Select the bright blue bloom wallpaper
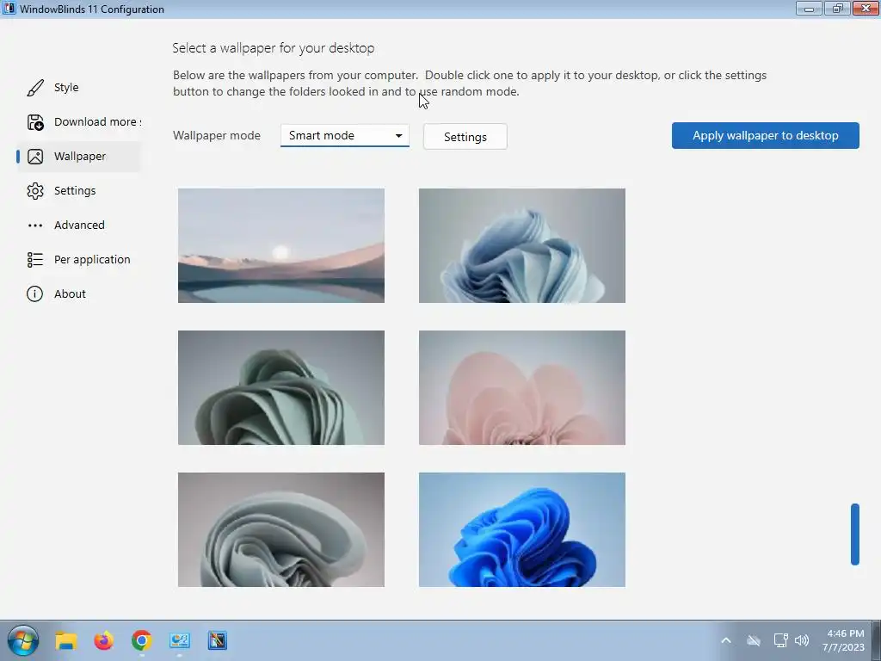The width and height of the screenshot is (881, 661). point(522,529)
